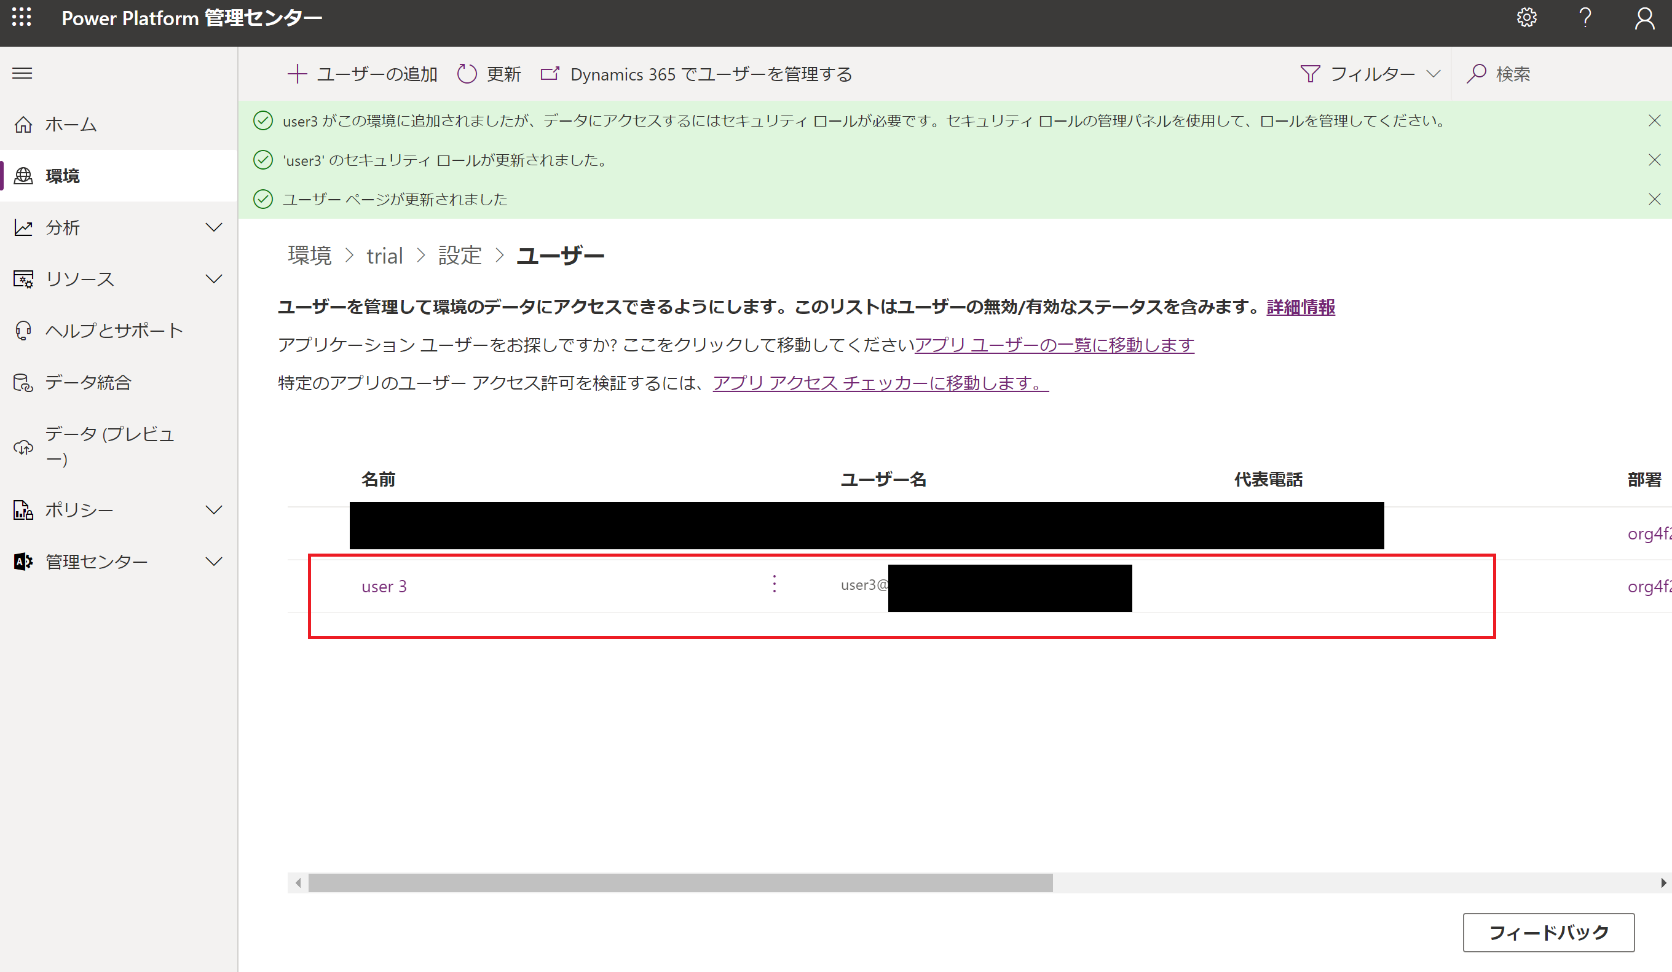Open the 詳細情報 link
Screen dimensions: 1672x972
[x=1301, y=307]
